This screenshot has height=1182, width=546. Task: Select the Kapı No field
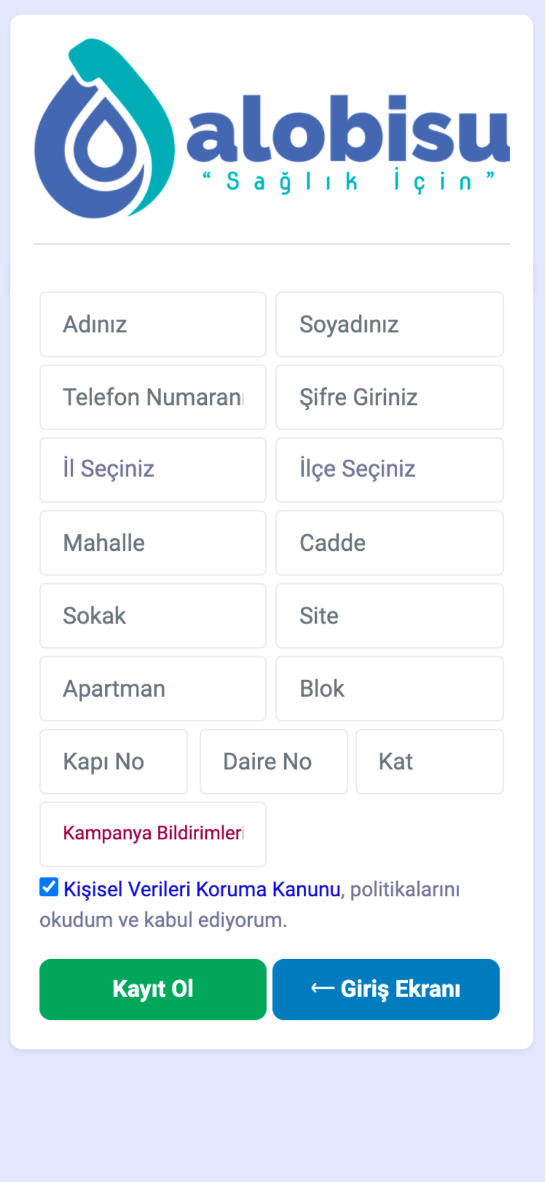tap(113, 761)
